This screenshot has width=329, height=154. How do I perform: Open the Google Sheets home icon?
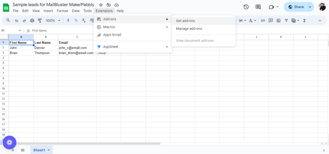(6, 8)
